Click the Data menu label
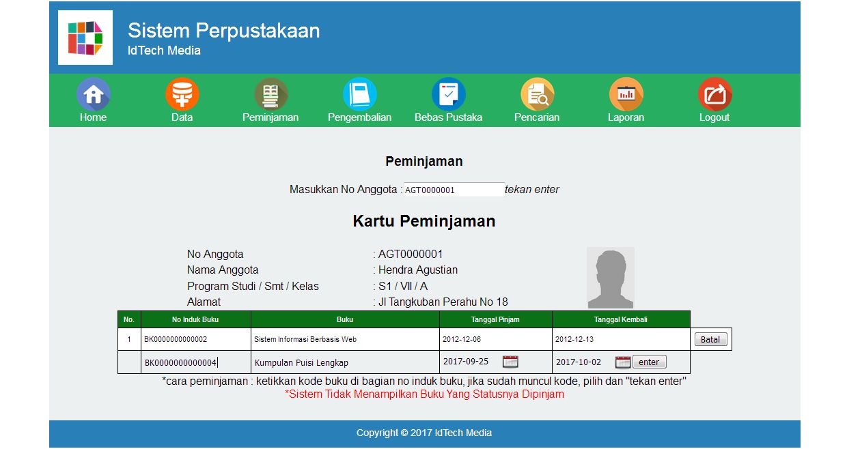This screenshot has height=449, width=847. tap(182, 117)
